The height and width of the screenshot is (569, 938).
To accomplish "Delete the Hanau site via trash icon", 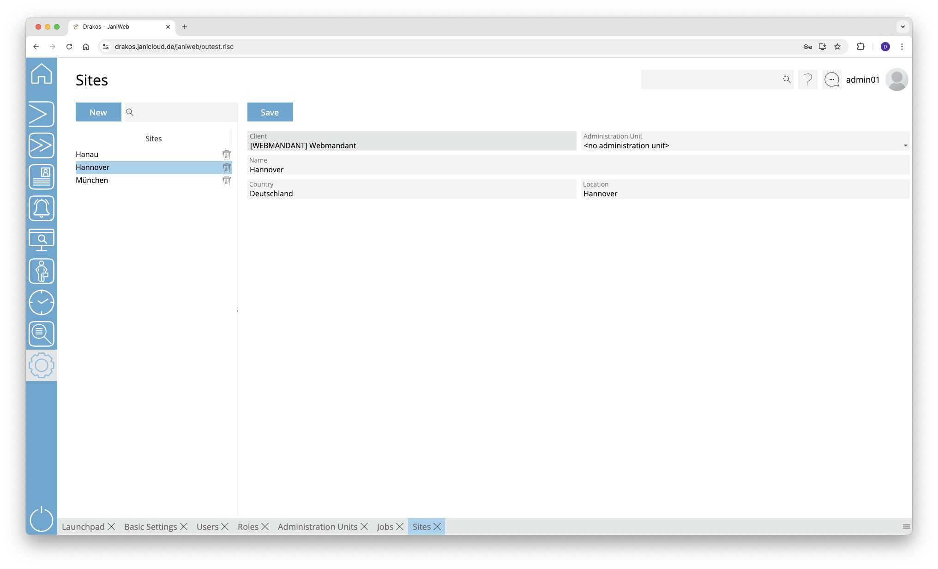I will 227,155.
